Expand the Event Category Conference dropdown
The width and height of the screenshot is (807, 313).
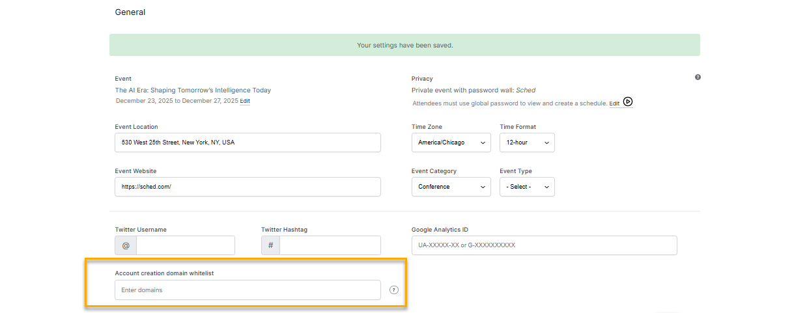[451, 187]
